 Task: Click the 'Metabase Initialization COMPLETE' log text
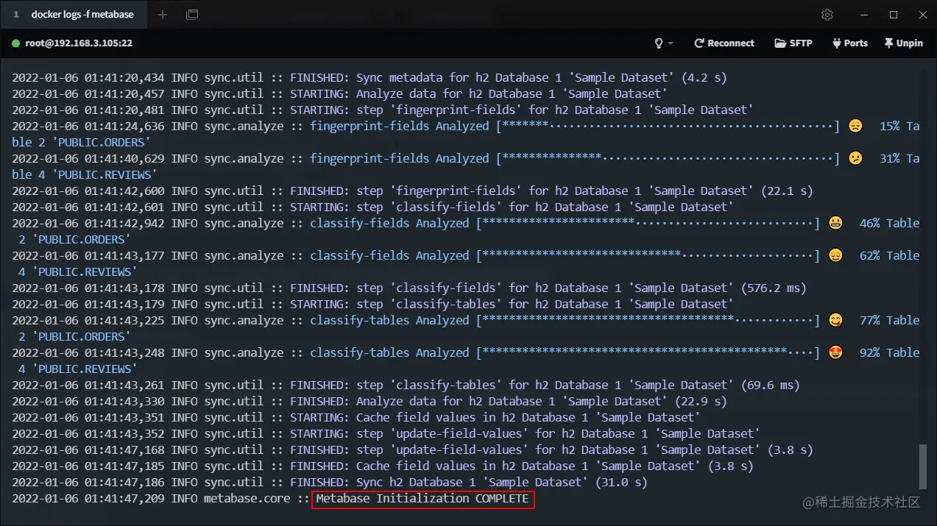click(422, 499)
